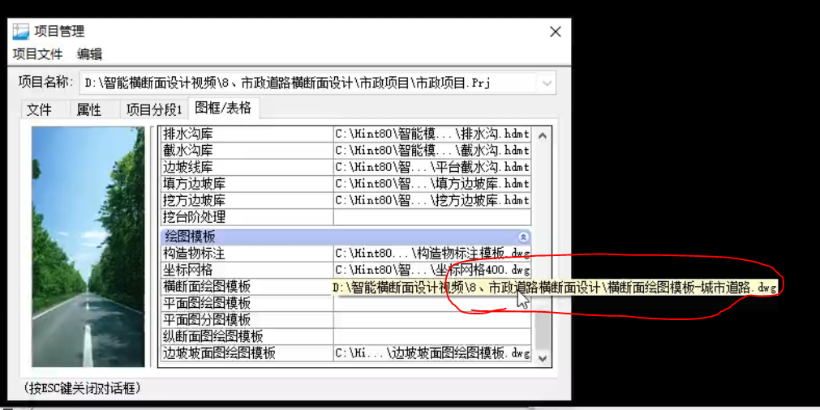The width and height of the screenshot is (820, 410).
Task: Click the empty 挖台阶处理 value cell
Action: (431, 217)
